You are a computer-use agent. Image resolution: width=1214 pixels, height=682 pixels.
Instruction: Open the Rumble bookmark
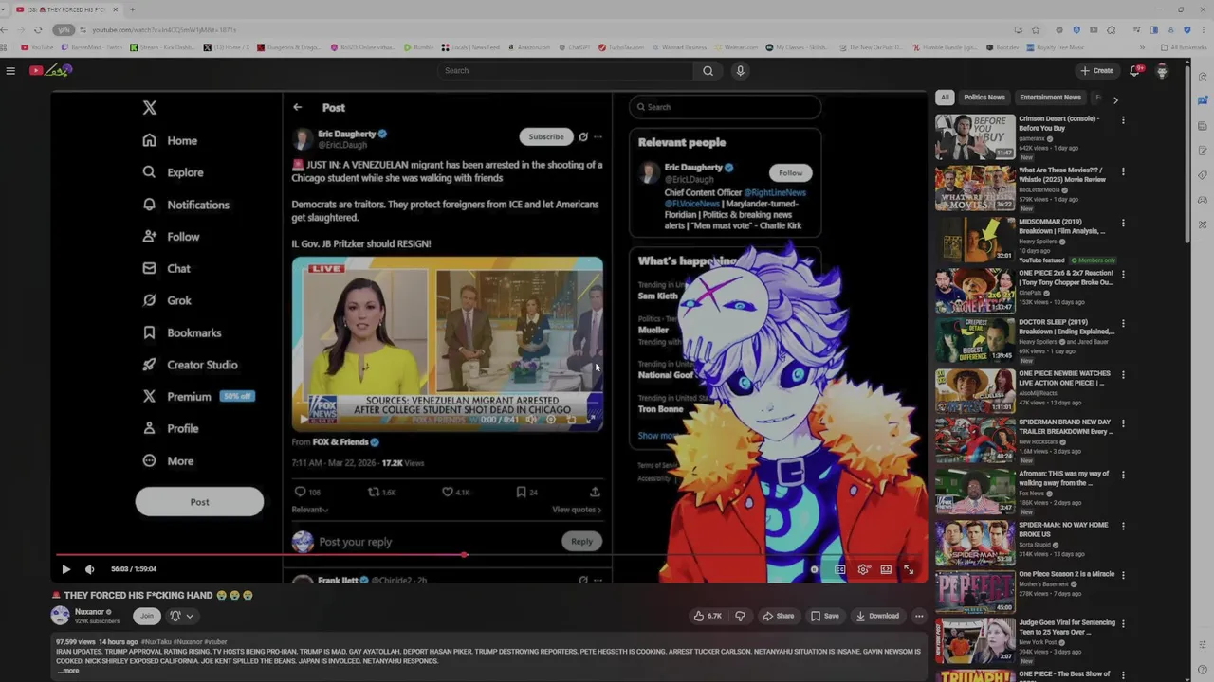pyautogui.click(x=419, y=47)
